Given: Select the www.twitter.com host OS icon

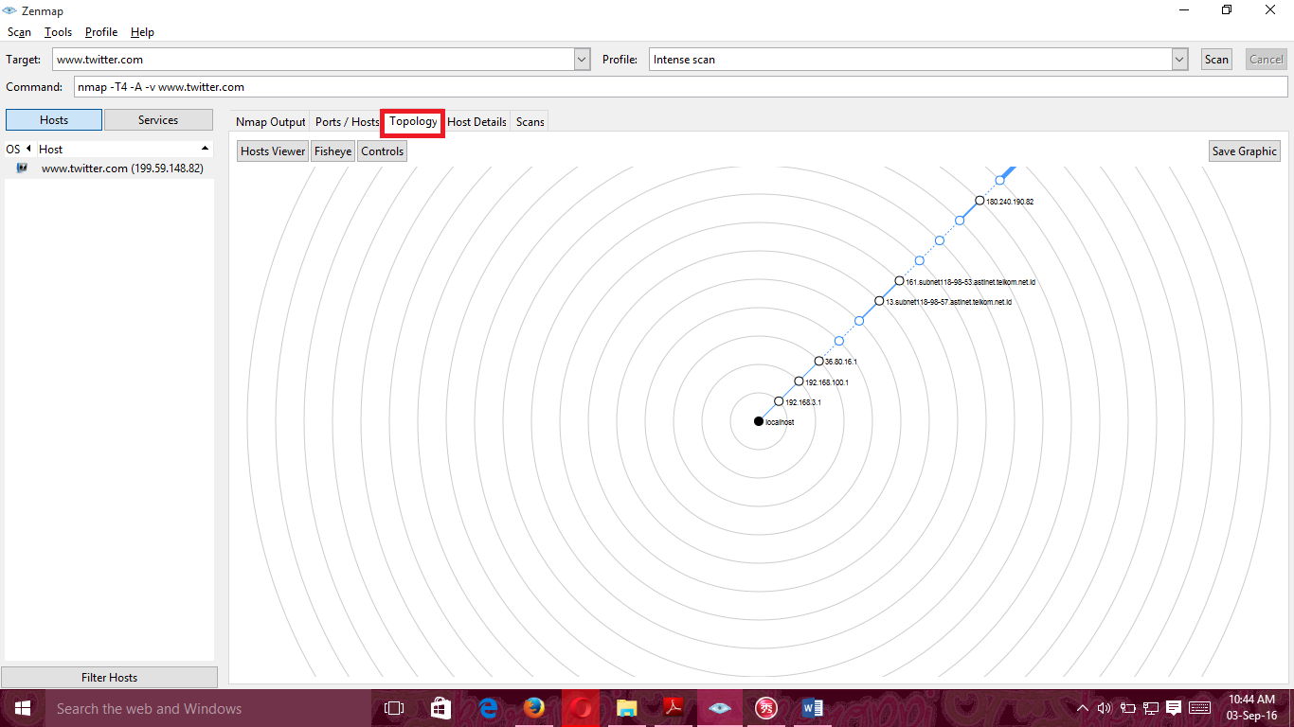Looking at the screenshot, I should [x=21, y=168].
